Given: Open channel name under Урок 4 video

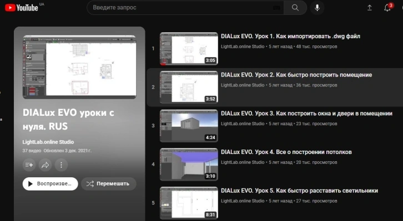Looking at the screenshot, I should pyautogui.click(x=243, y=162).
